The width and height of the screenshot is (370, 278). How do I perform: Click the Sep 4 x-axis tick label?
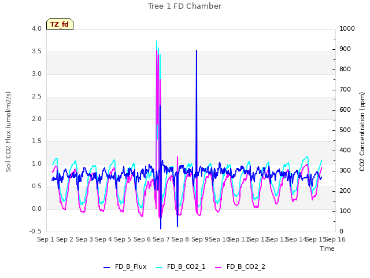[x=103, y=239]
